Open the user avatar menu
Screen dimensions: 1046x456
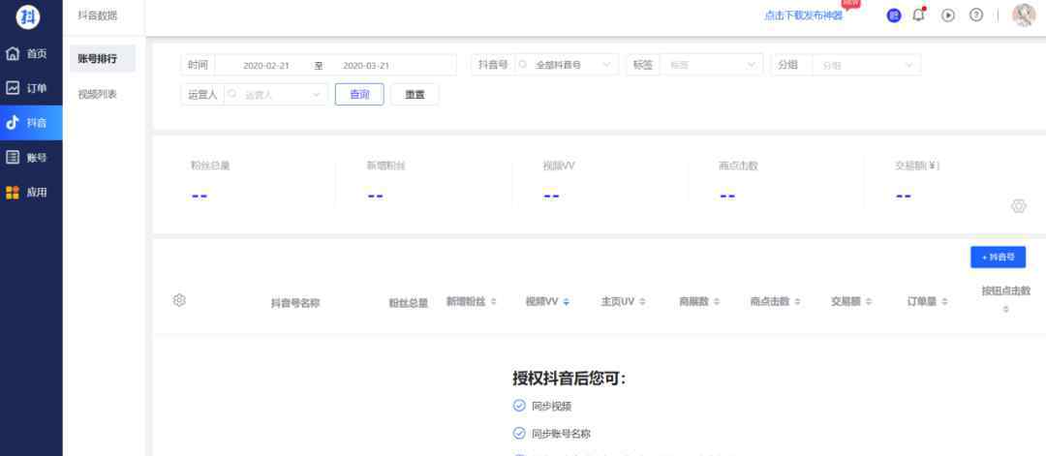click(1024, 15)
